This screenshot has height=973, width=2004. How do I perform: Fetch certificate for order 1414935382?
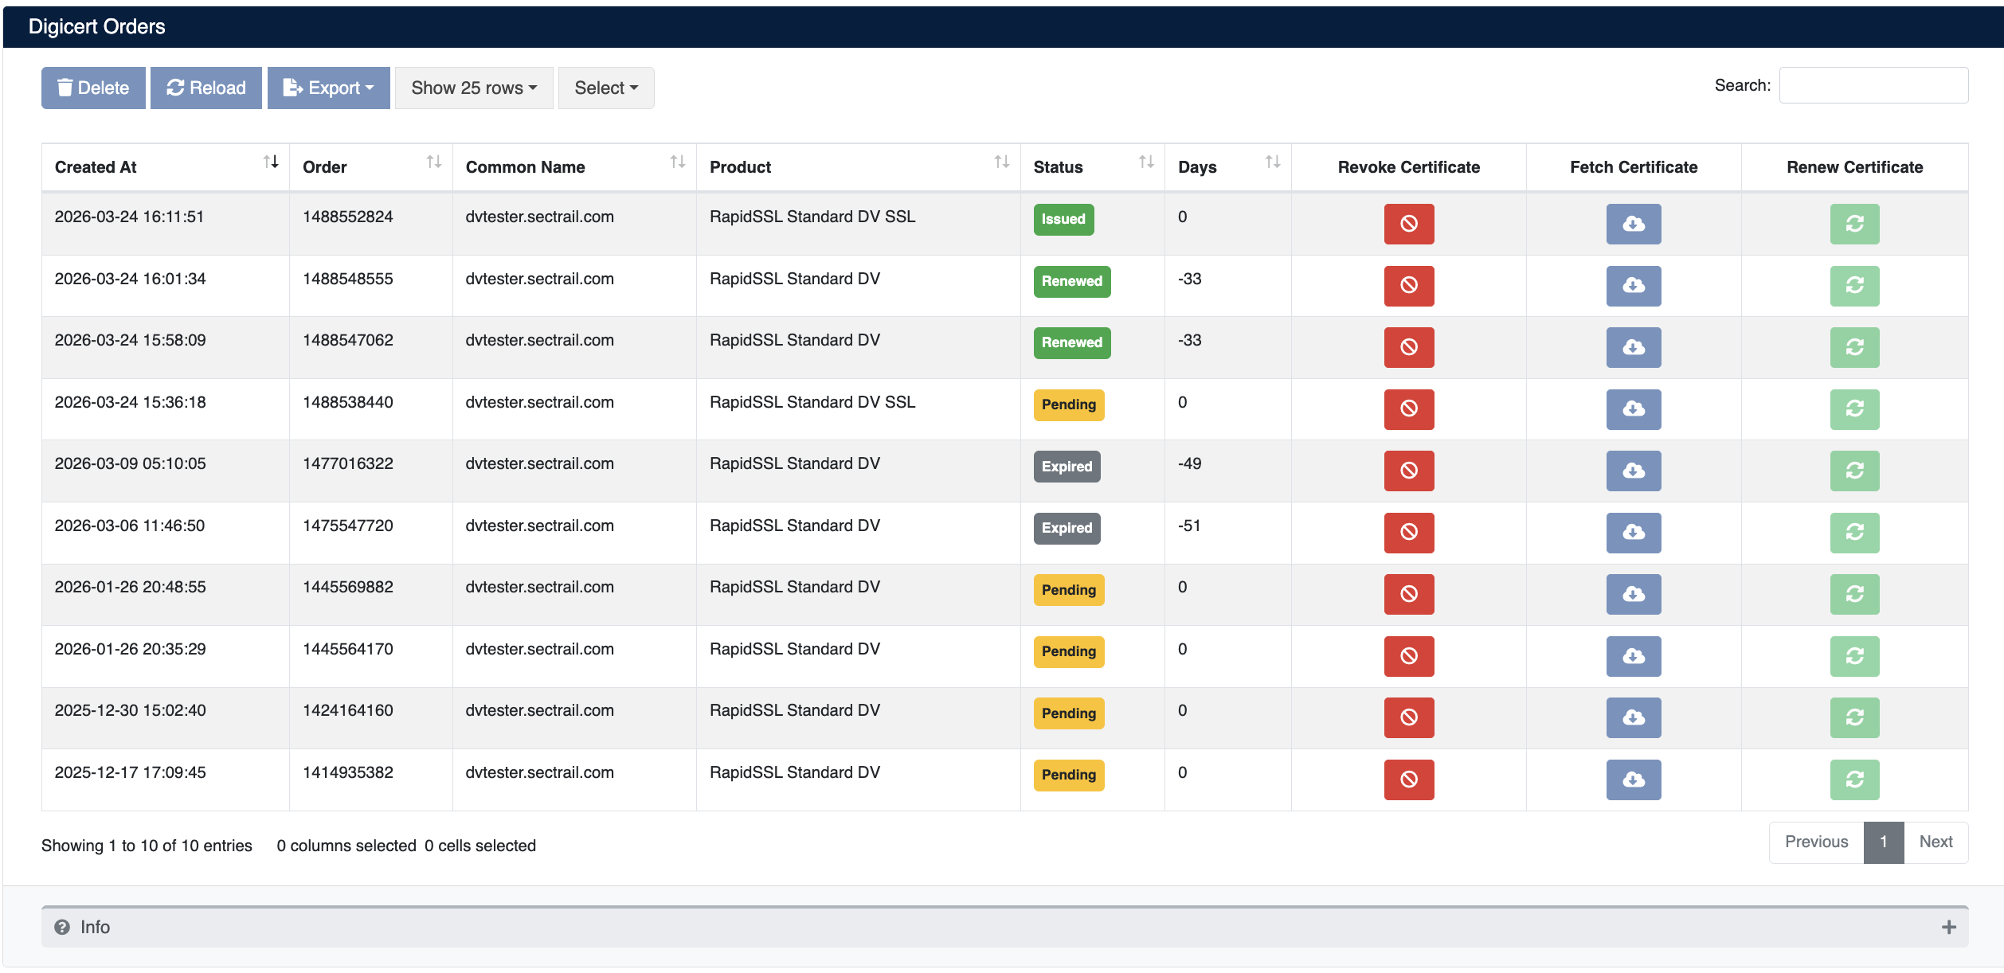[x=1633, y=780]
